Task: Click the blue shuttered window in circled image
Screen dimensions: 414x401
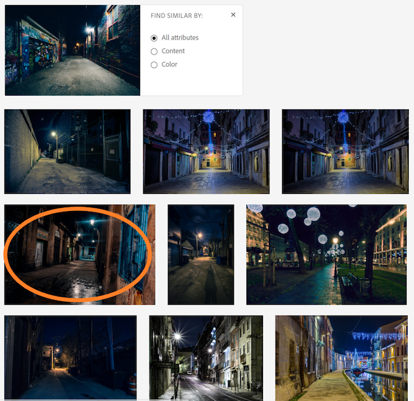Action: [134, 246]
